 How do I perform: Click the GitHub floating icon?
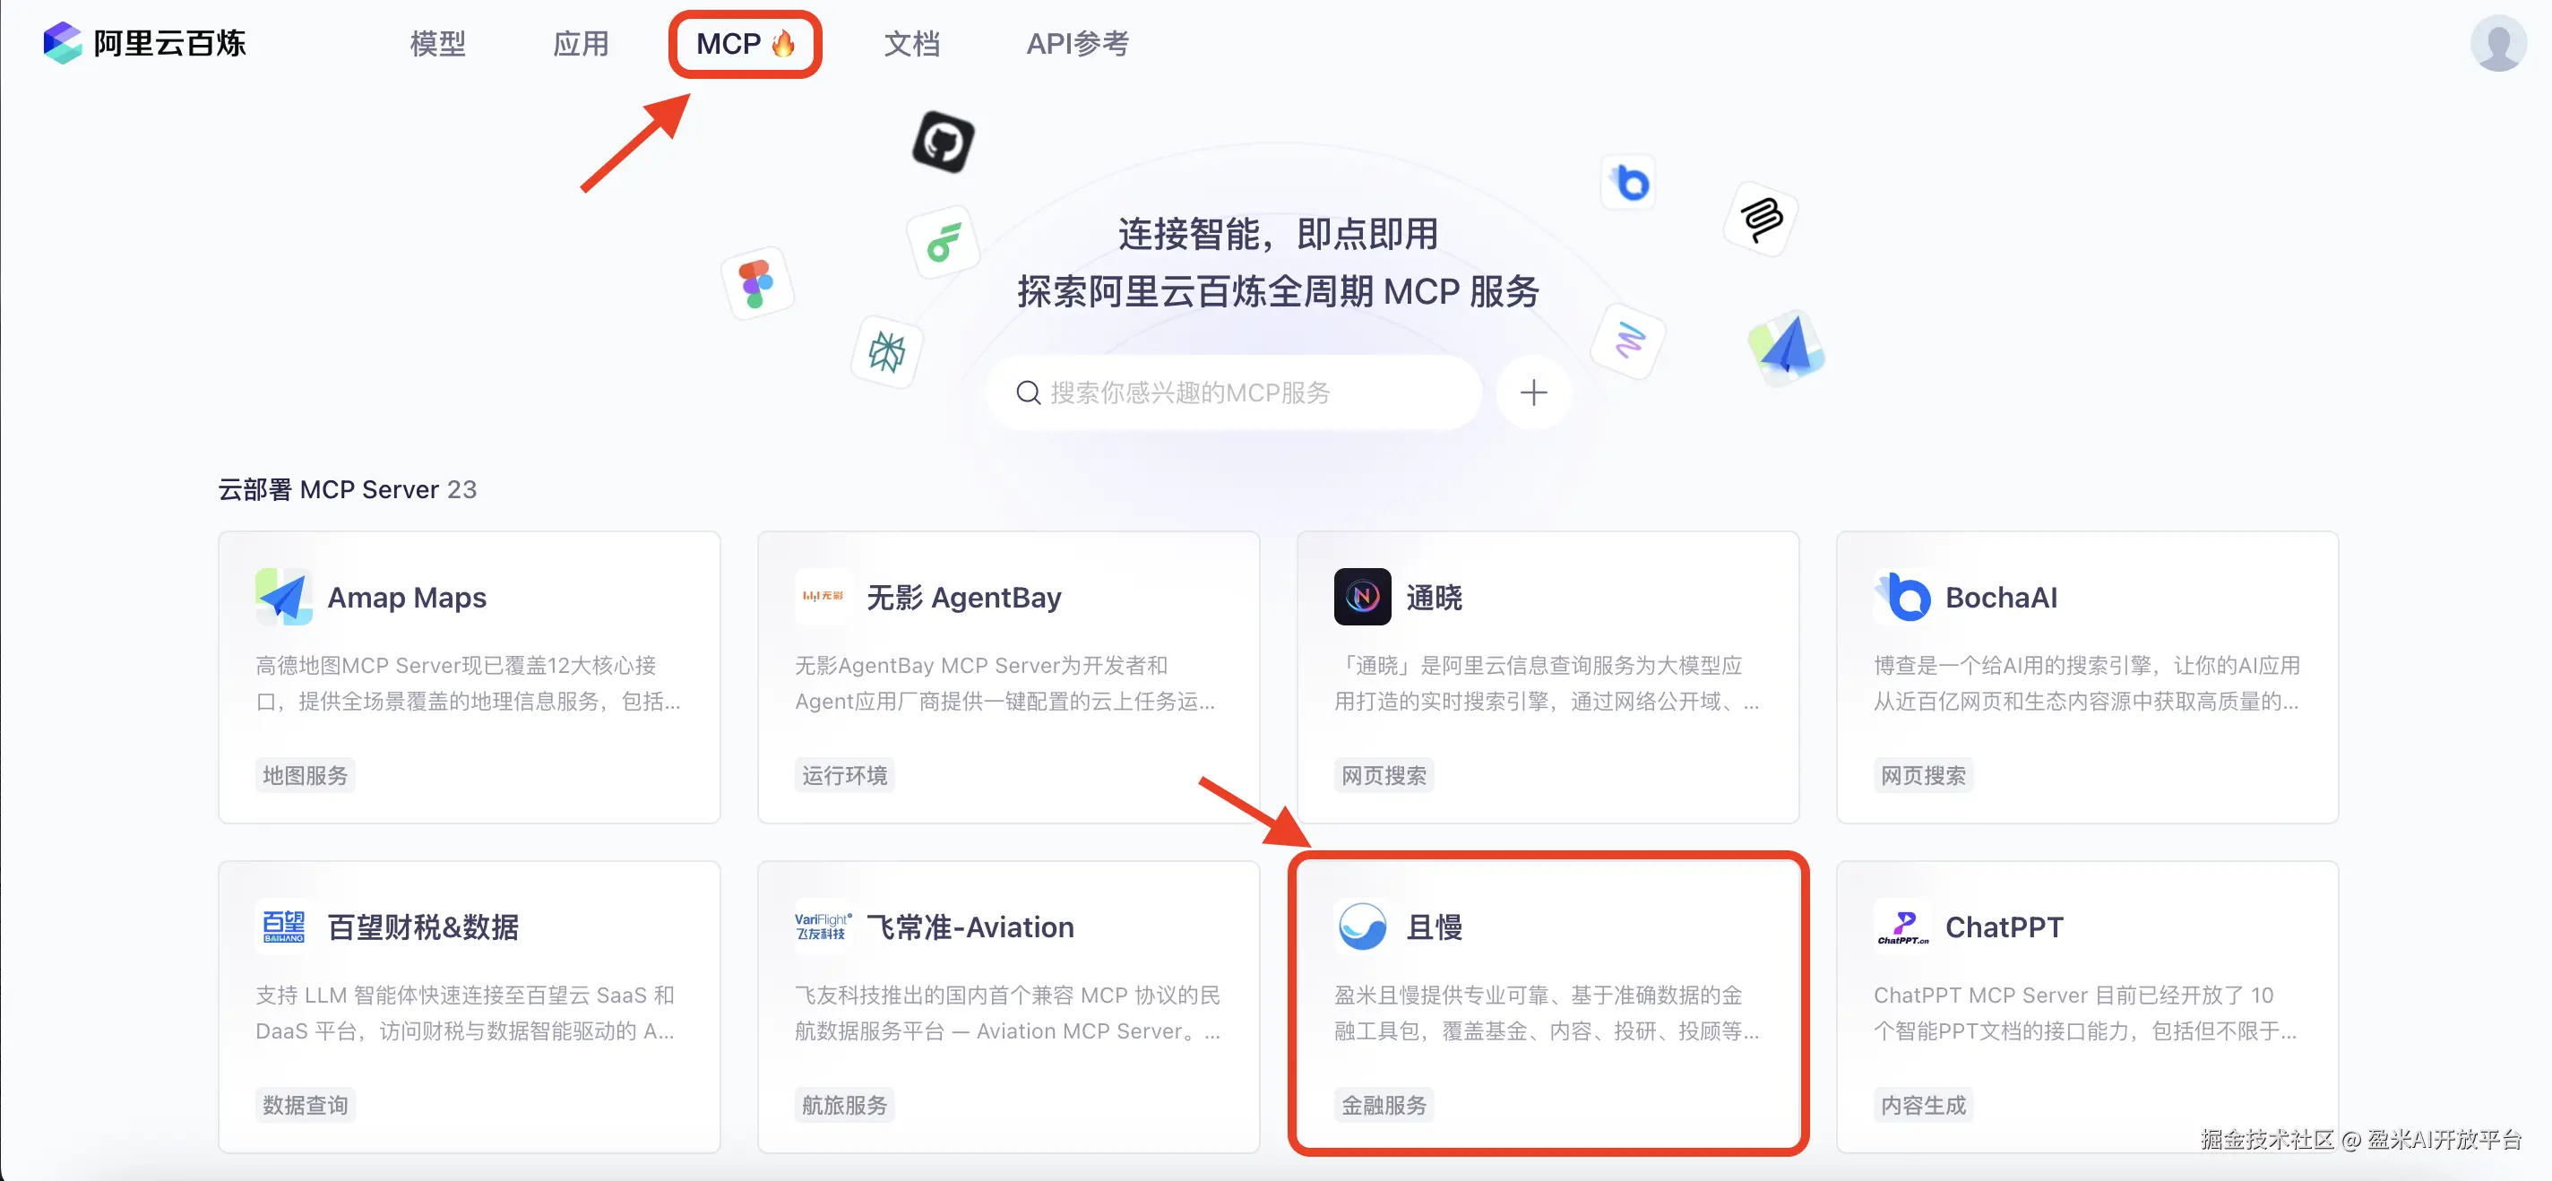(942, 142)
